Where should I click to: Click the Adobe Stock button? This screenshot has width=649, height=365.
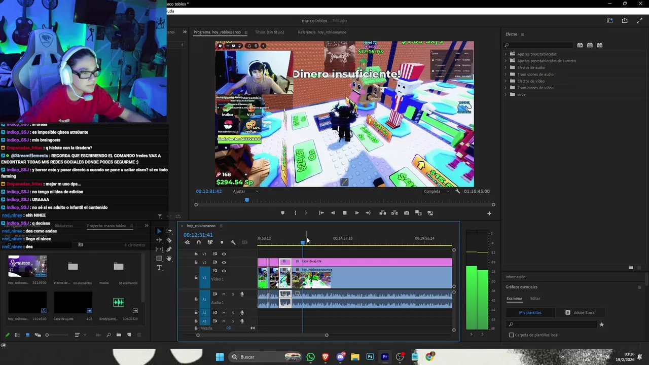coord(580,313)
